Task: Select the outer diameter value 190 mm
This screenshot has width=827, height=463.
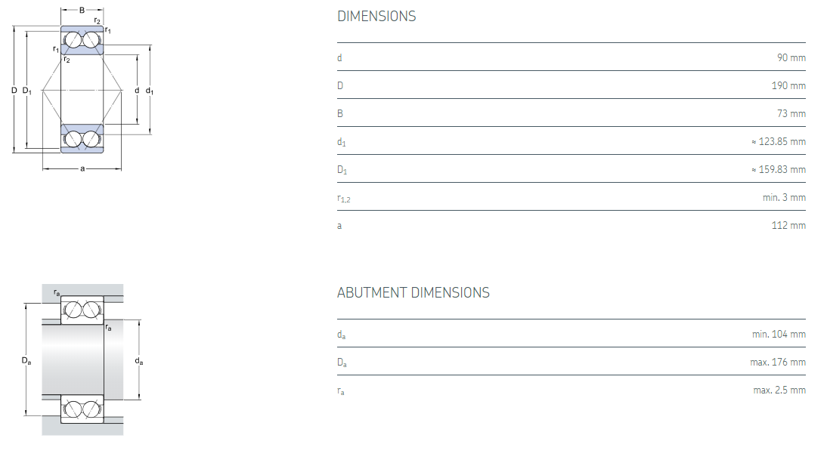Action: [x=788, y=86]
